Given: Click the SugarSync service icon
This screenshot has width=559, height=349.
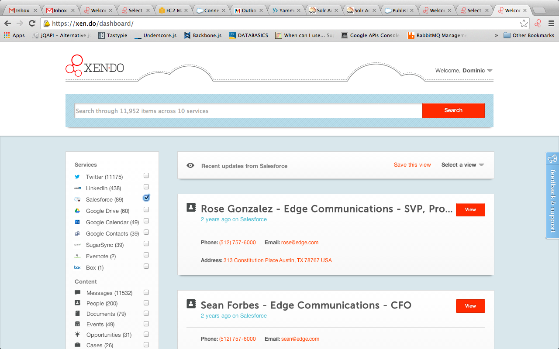Looking at the screenshot, I should tap(77, 245).
